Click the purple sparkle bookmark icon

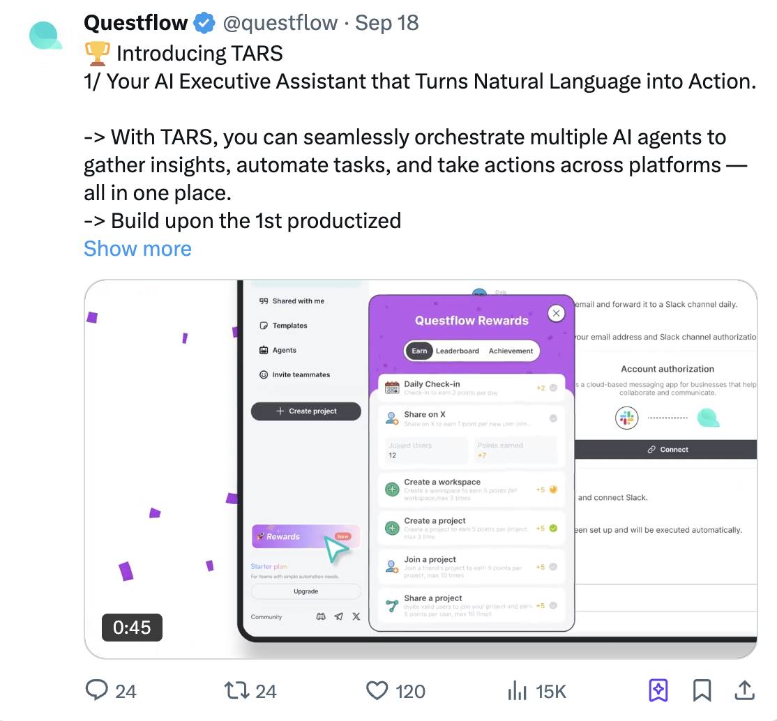[658, 690]
